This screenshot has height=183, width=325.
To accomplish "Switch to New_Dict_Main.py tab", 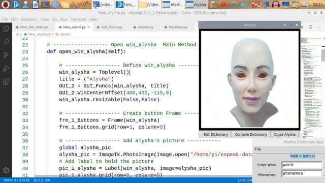I will click(34, 27).
